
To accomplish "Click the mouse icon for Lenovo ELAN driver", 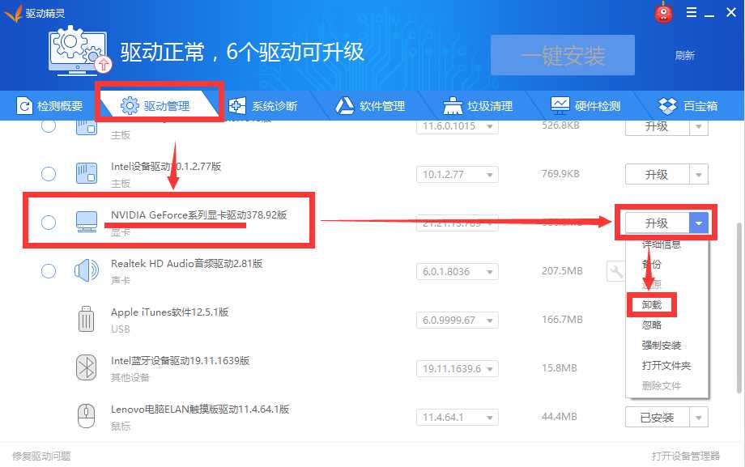I will [x=86, y=416].
